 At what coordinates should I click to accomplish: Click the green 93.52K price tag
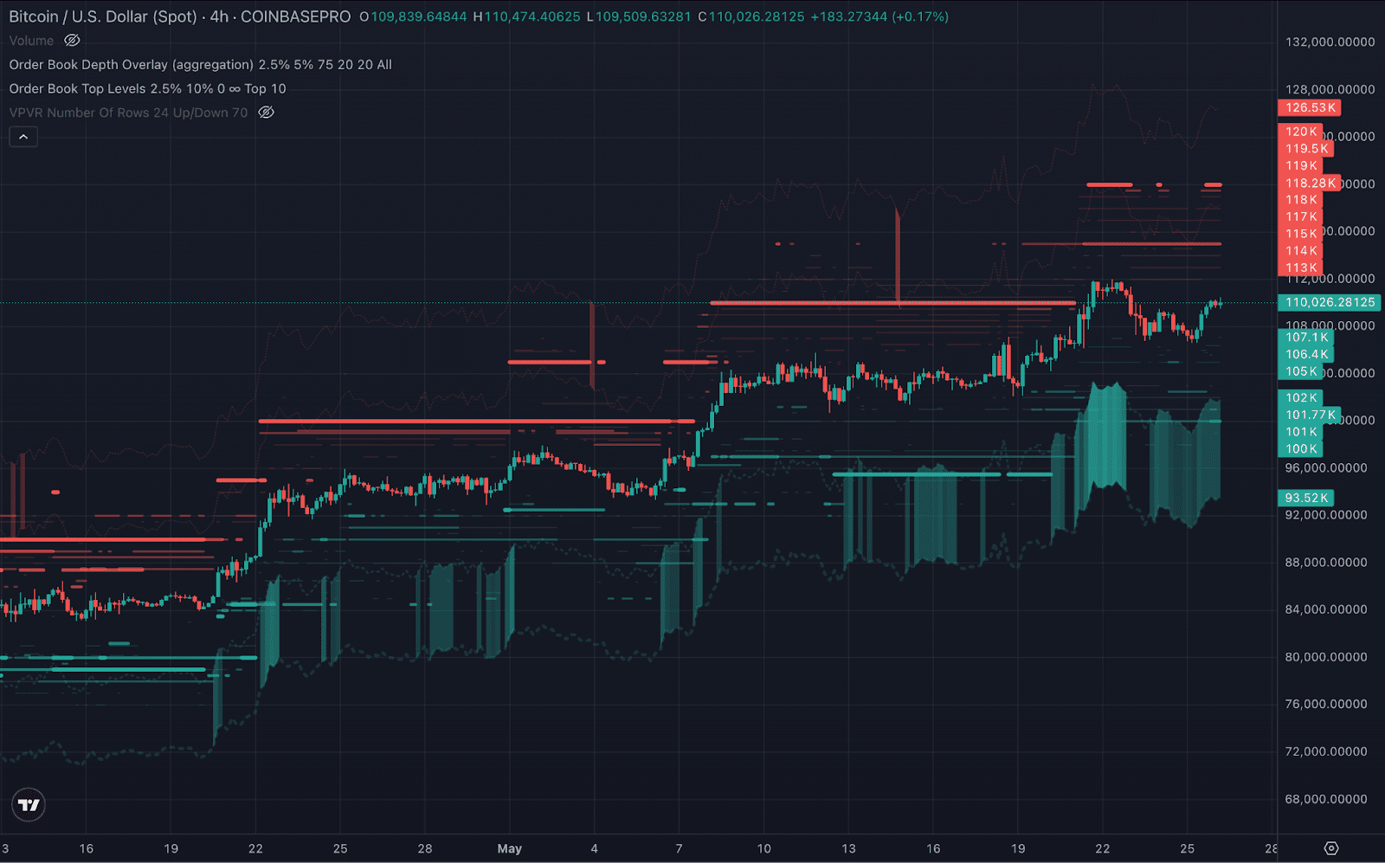pyautogui.click(x=1305, y=498)
